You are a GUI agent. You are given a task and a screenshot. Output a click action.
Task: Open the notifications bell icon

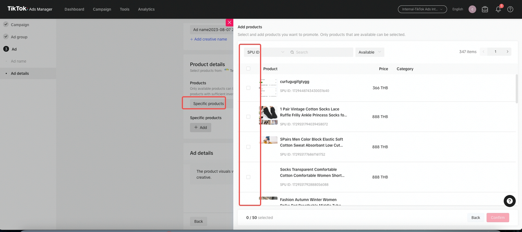(x=498, y=9)
